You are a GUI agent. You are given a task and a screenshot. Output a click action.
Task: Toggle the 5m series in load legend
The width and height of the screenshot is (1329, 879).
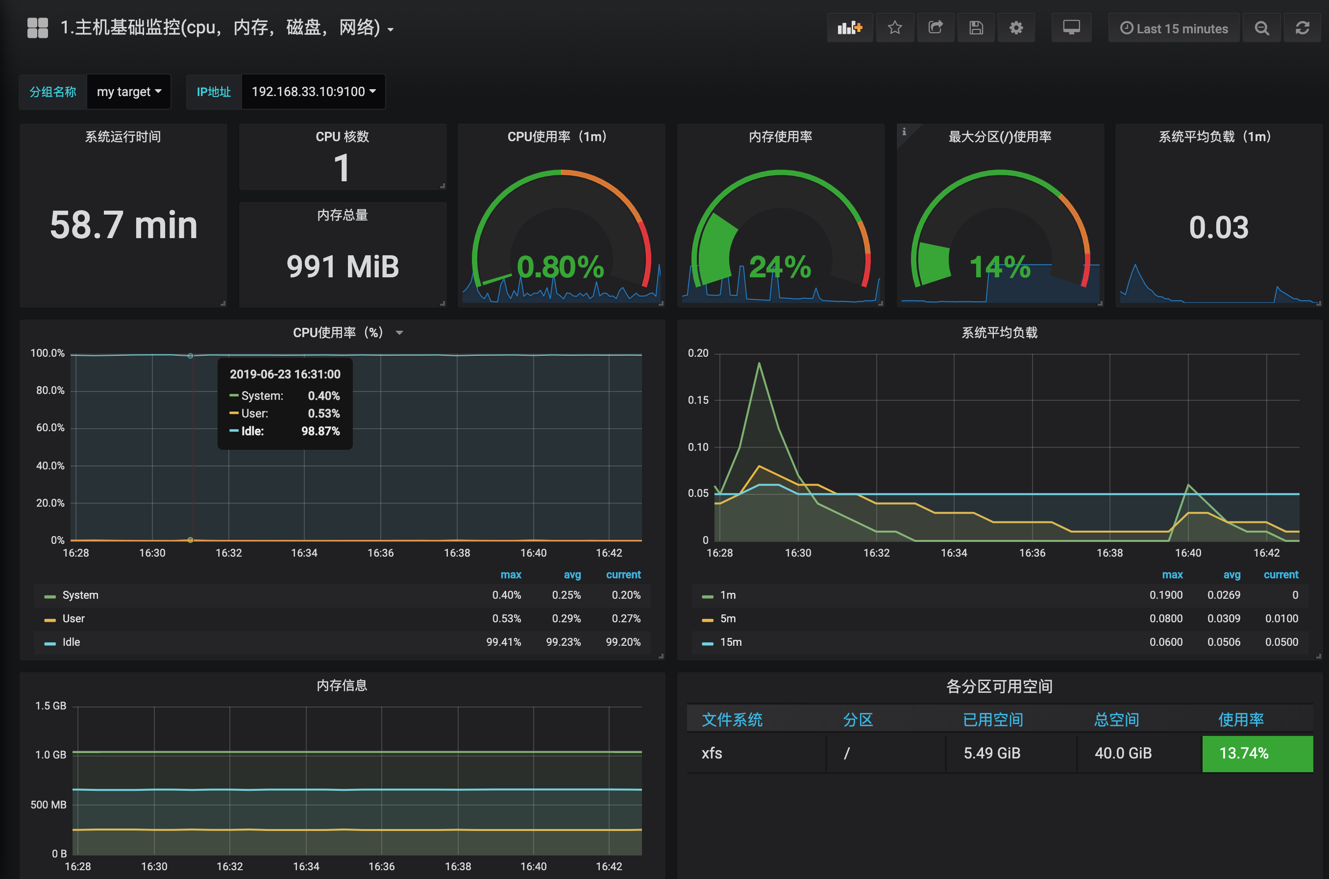pos(728,619)
